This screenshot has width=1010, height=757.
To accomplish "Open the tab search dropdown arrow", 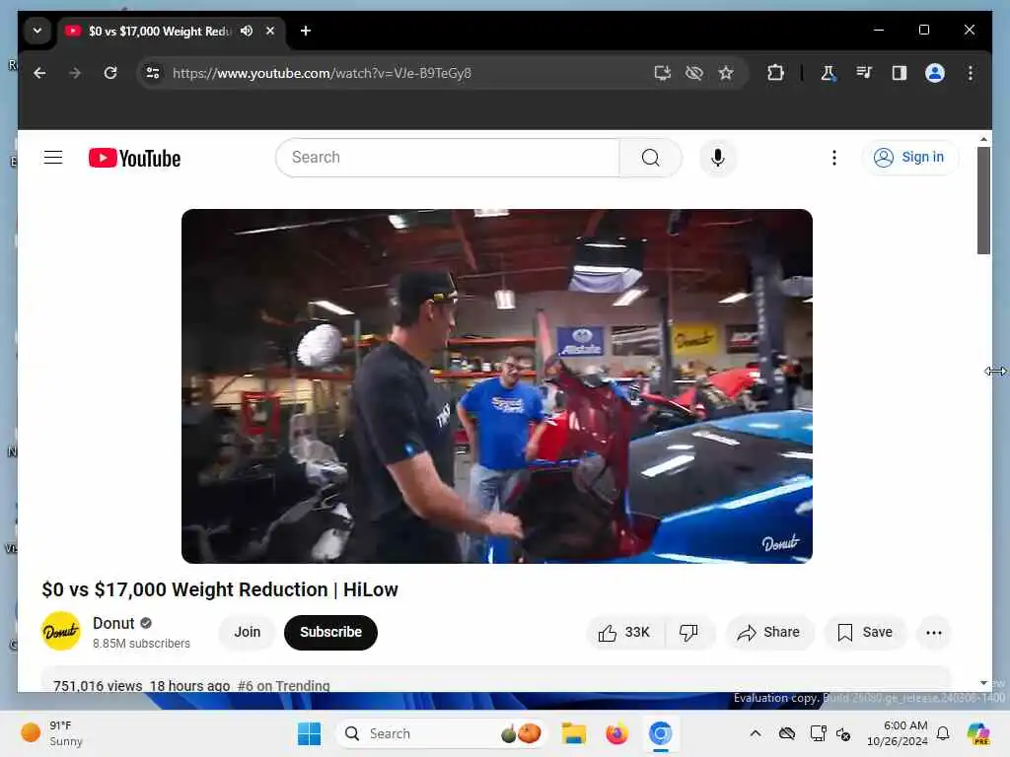I will (37, 31).
